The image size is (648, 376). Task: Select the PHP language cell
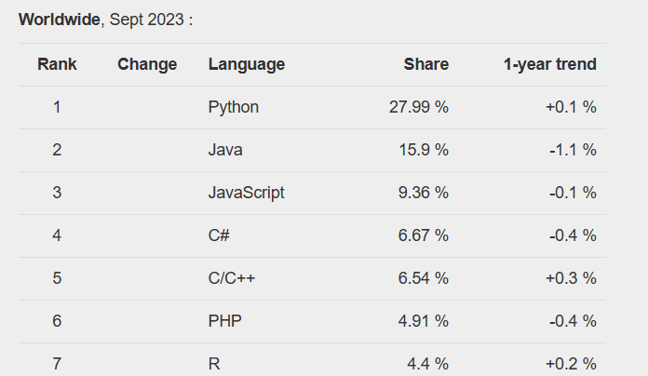pyautogui.click(x=224, y=321)
